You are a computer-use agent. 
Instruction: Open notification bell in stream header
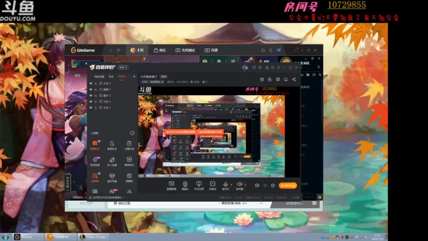coord(286,79)
